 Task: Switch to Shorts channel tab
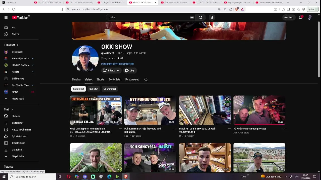[100, 79]
